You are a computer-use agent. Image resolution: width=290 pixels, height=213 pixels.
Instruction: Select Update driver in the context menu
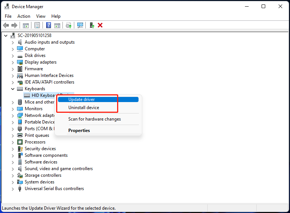click(82, 99)
